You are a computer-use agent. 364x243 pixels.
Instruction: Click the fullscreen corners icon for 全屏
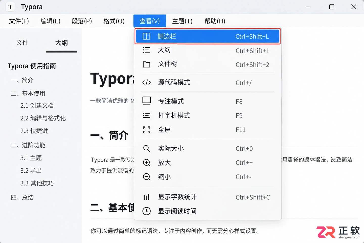tap(146, 130)
